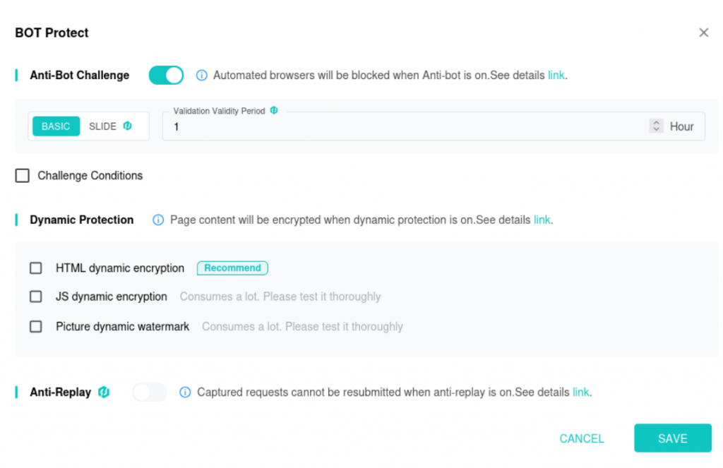Switch to SLIDE challenge mode
The image size is (723, 468).
tap(103, 126)
